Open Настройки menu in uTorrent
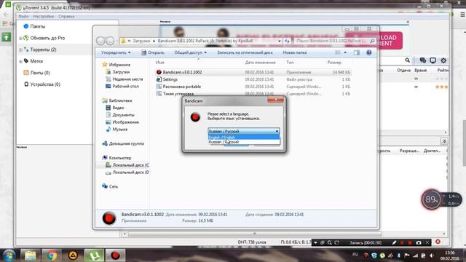 click(x=44, y=16)
